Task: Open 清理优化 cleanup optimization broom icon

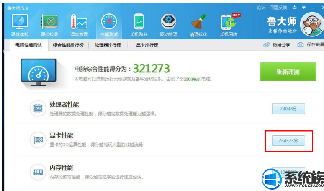Action: [x=198, y=26]
